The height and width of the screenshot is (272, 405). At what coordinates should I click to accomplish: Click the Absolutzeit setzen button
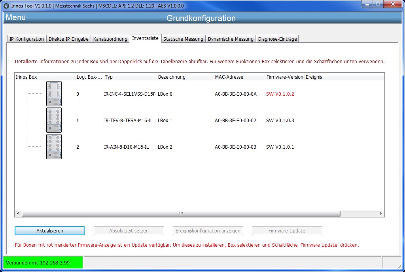pos(129,231)
